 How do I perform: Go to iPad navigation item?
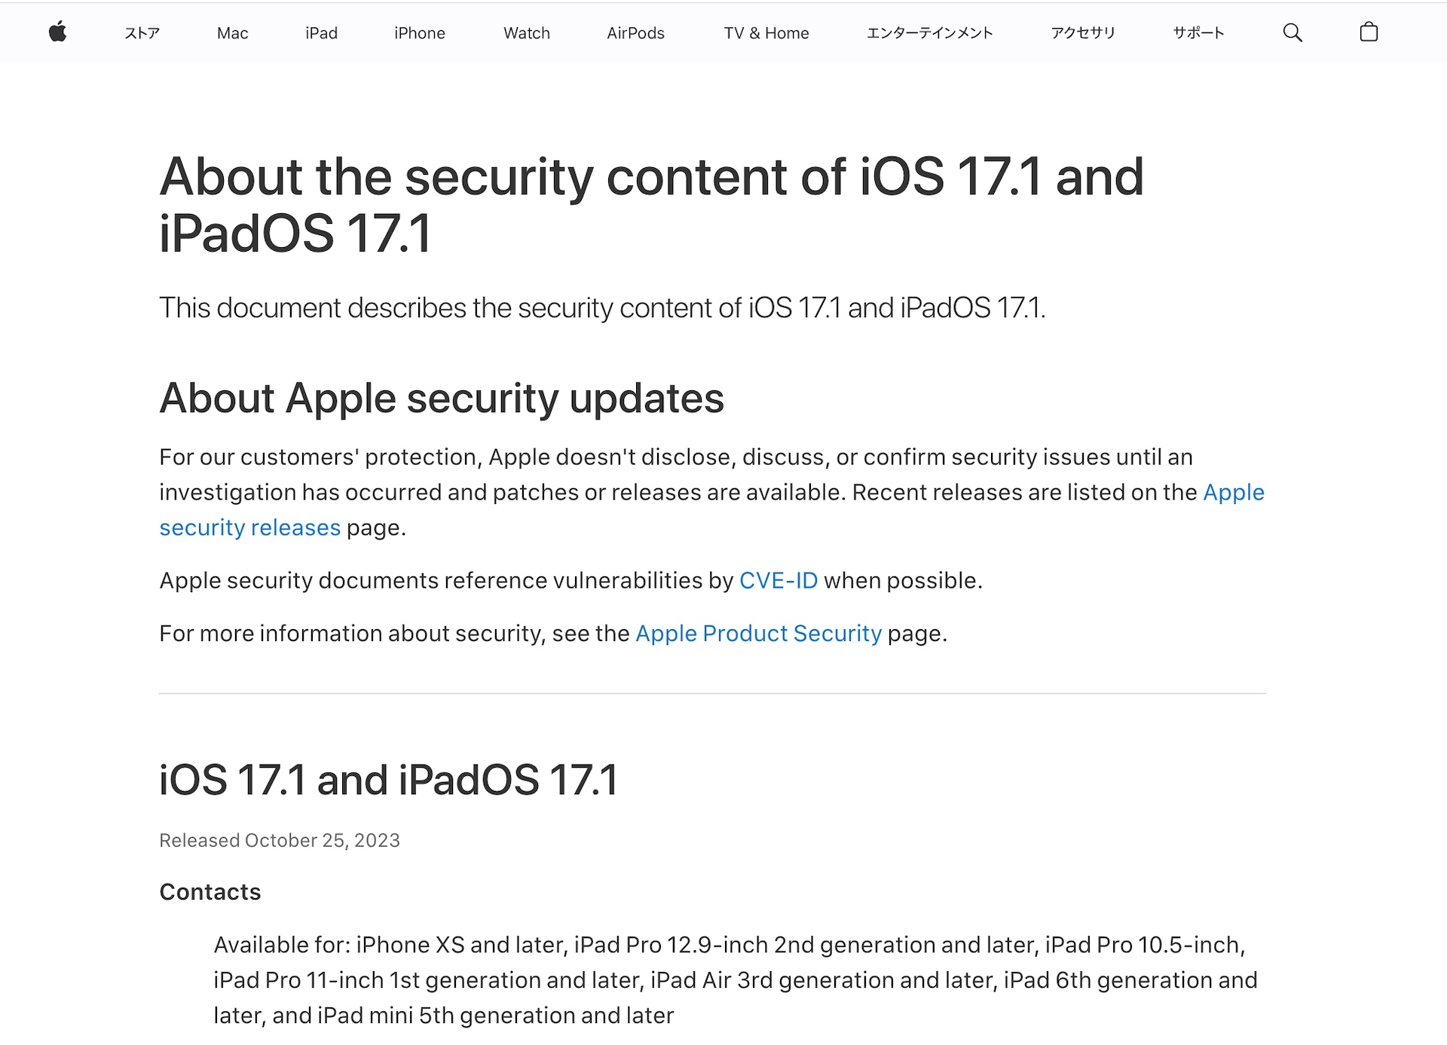pos(321,33)
